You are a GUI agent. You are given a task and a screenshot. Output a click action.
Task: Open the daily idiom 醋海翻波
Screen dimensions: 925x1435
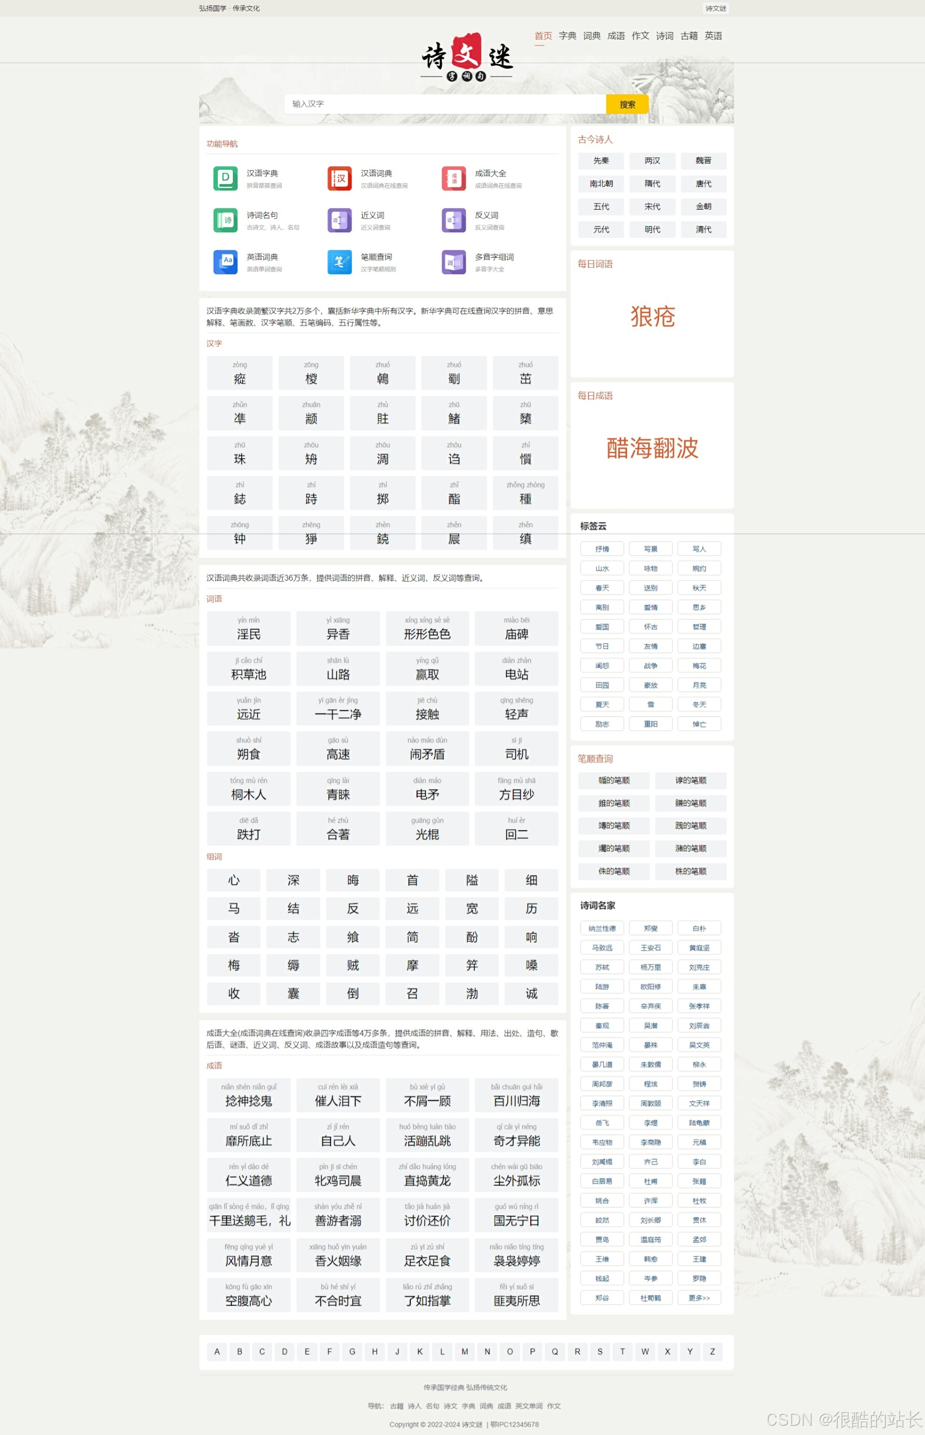tap(652, 448)
